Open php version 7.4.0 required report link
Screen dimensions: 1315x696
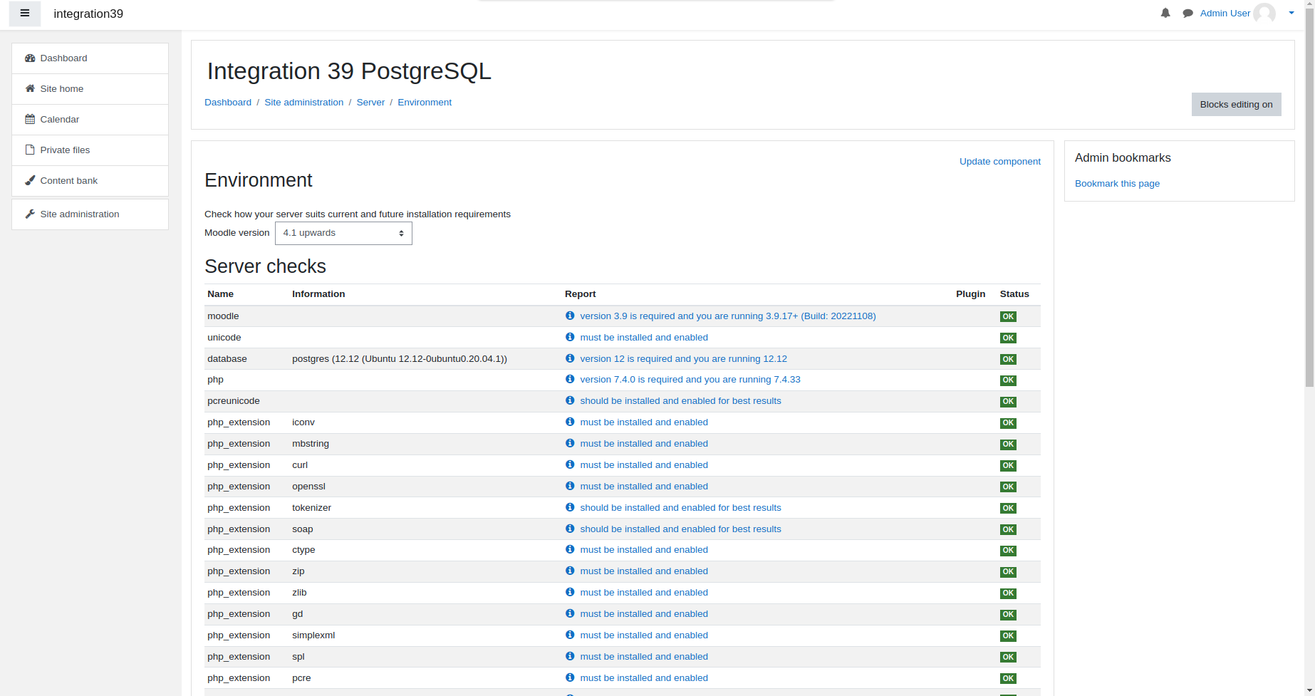pyautogui.click(x=690, y=380)
